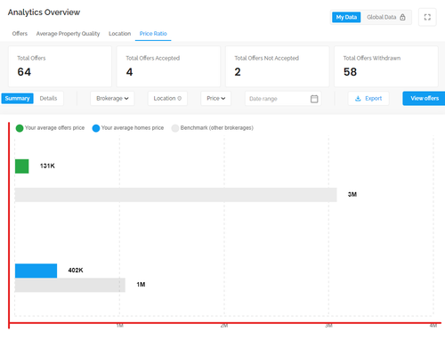Click the blue 402K bar

[x=36, y=271]
